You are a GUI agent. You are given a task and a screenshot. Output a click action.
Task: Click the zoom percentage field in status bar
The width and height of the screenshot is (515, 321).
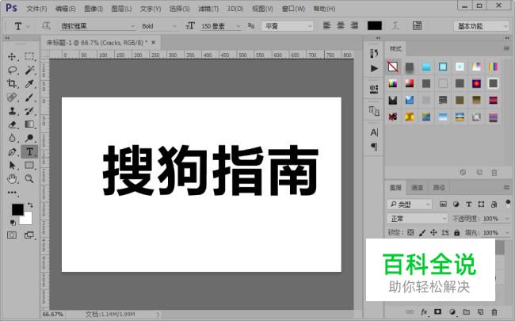tap(53, 314)
